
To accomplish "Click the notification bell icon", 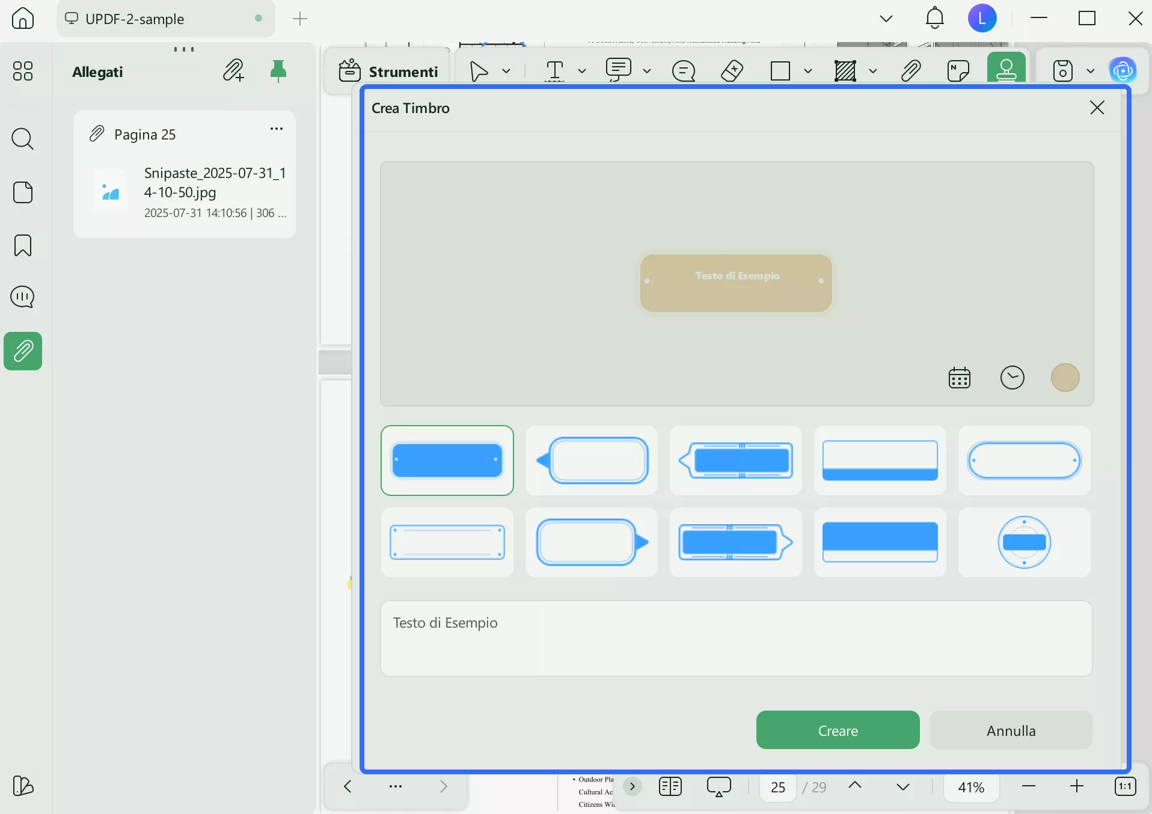I will (934, 18).
